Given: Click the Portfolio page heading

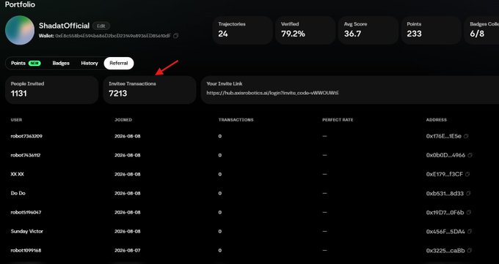Looking at the screenshot, I should coord(20,4).
